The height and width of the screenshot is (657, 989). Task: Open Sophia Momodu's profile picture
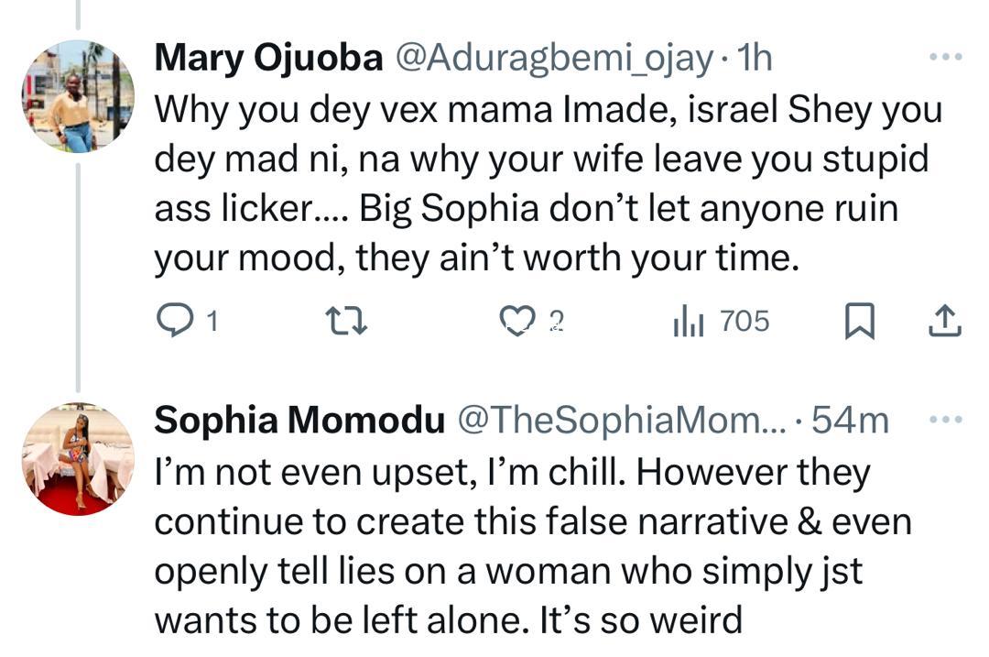tap(78, 458)
